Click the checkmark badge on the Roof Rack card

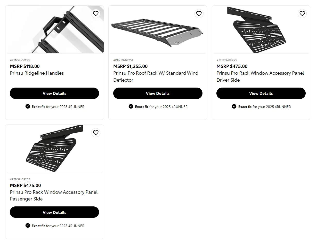point(131,106)
